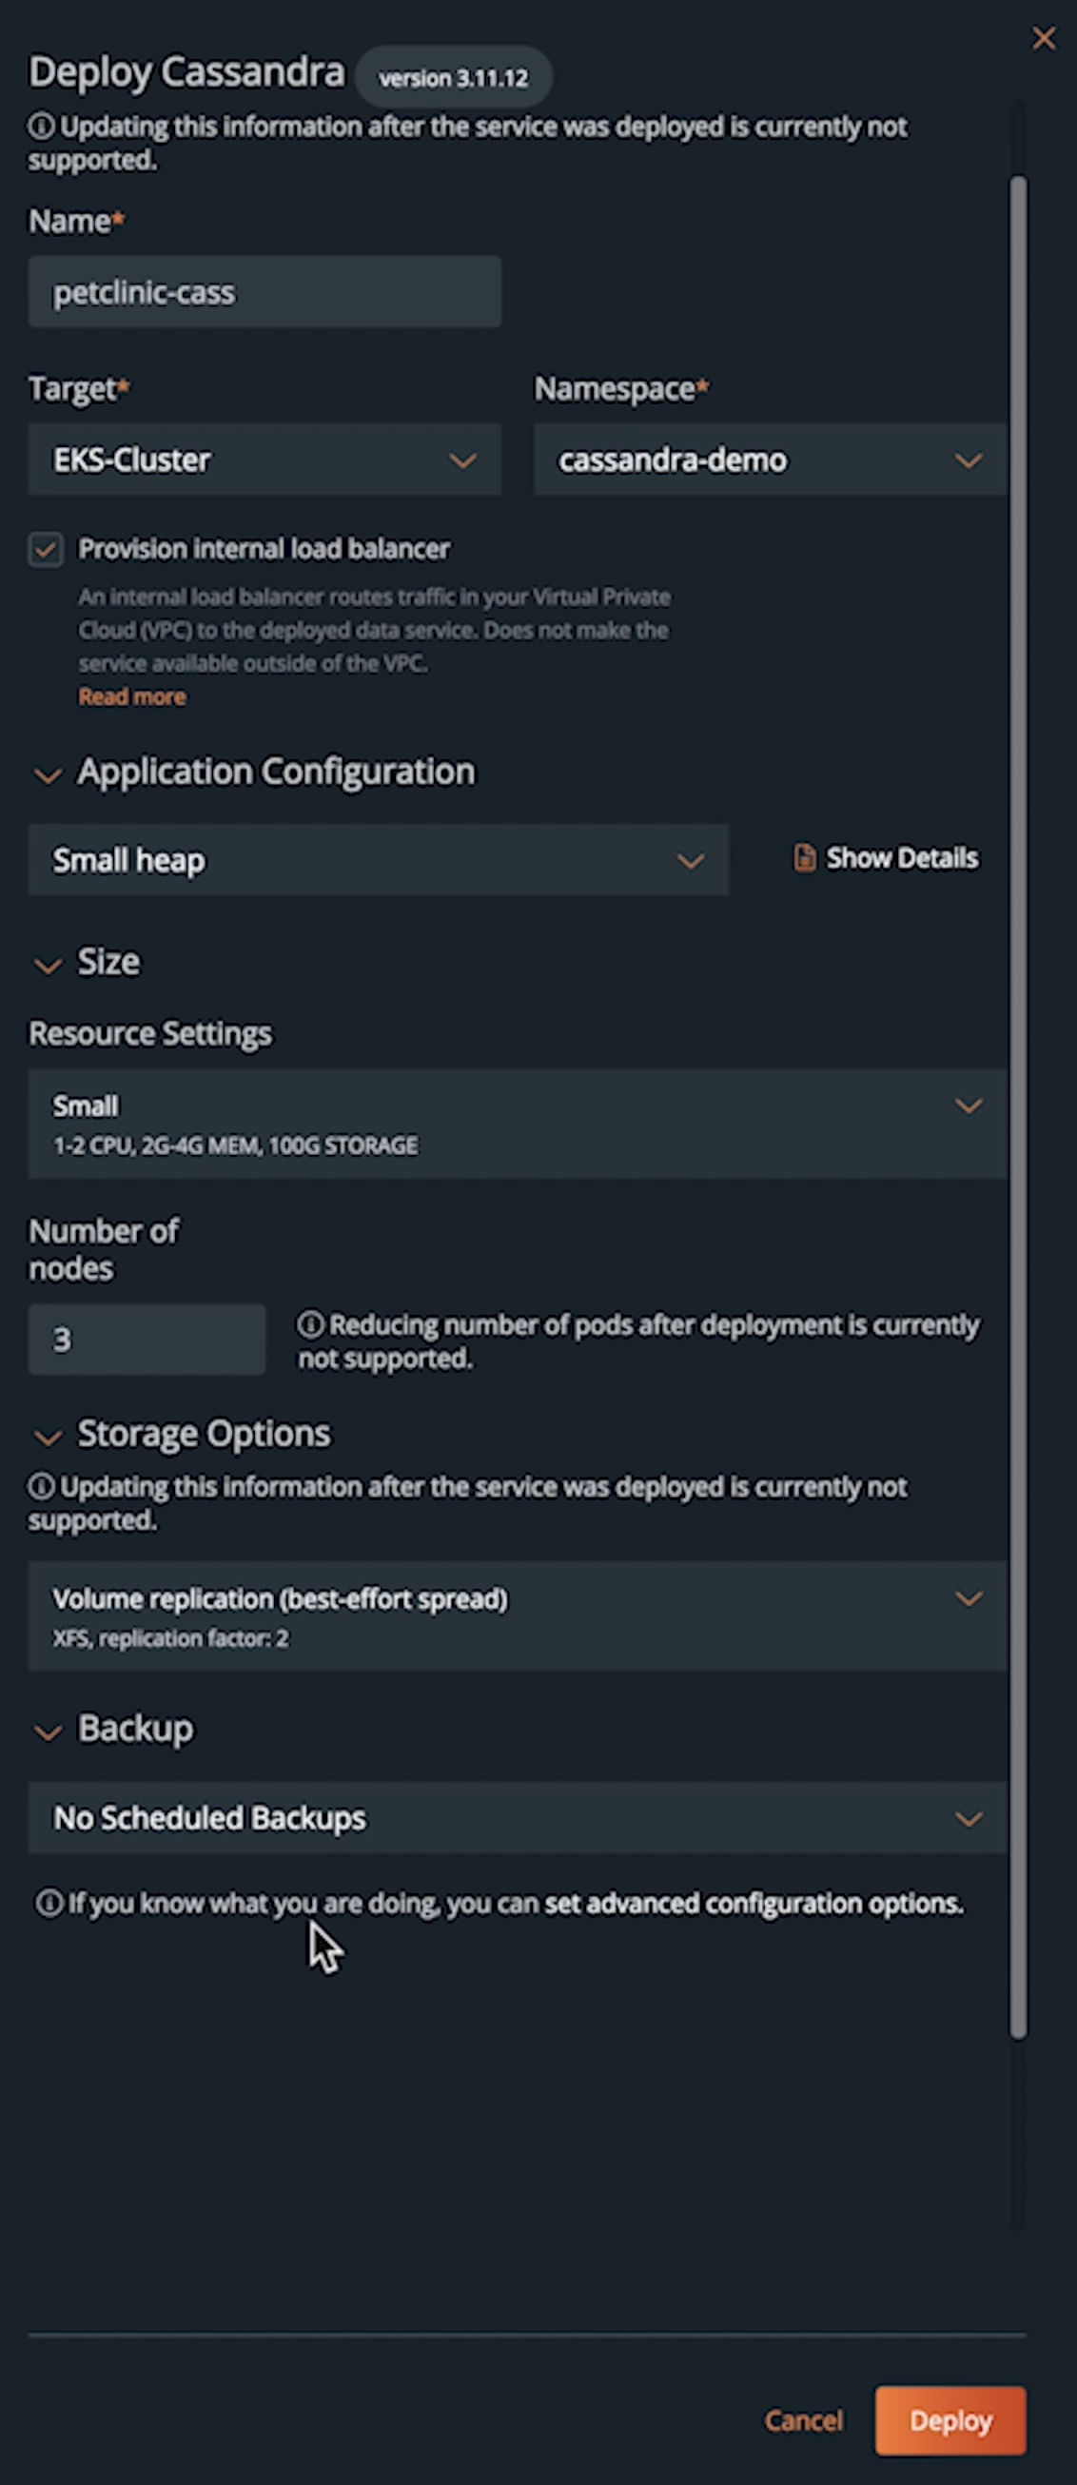Open the Target EKS-Cluster dropdown

[264, 460]
